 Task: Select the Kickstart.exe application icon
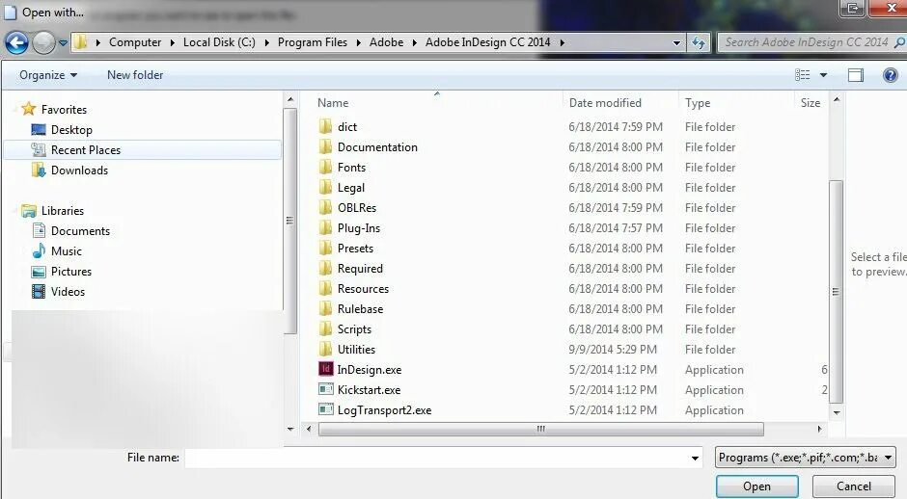pos(326,389)
